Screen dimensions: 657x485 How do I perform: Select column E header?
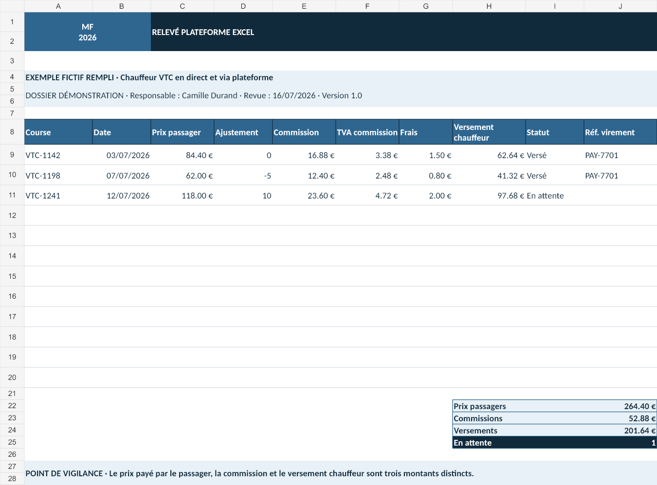(304, 6)
